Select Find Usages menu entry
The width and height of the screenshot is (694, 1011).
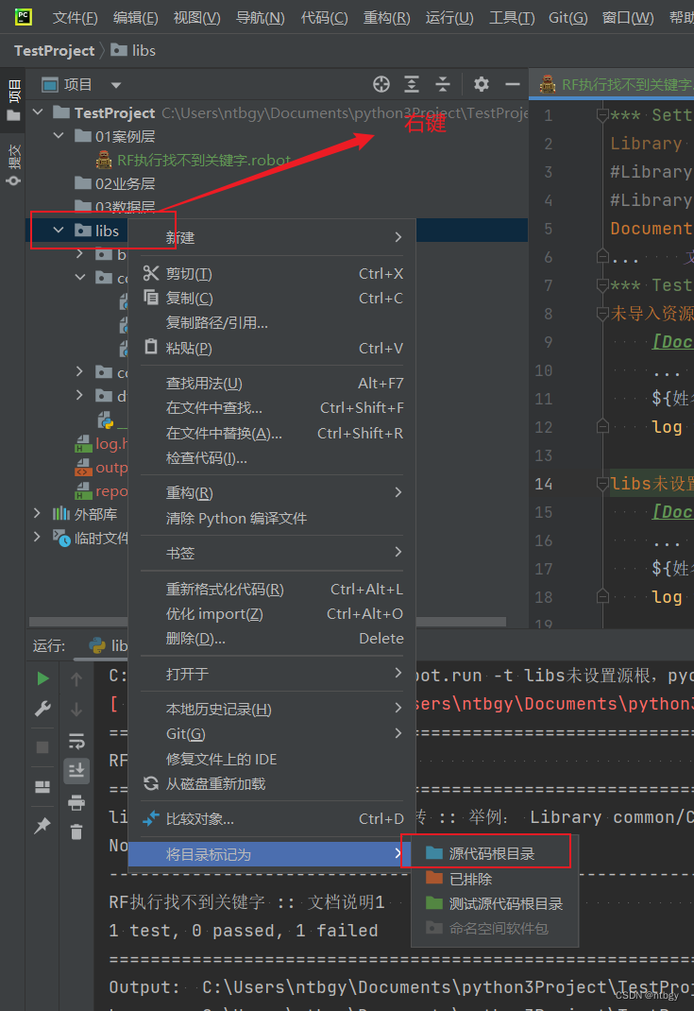273,383
